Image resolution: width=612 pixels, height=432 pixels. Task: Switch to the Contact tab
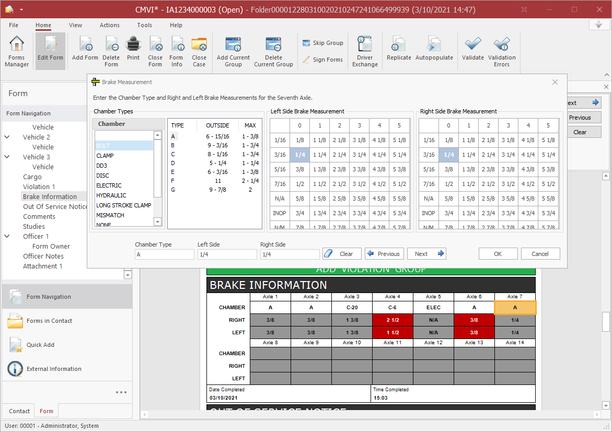(x=19, y=411)
